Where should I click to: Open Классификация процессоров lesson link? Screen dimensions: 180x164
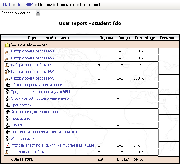pyautogui.click(x=35, y=112)
